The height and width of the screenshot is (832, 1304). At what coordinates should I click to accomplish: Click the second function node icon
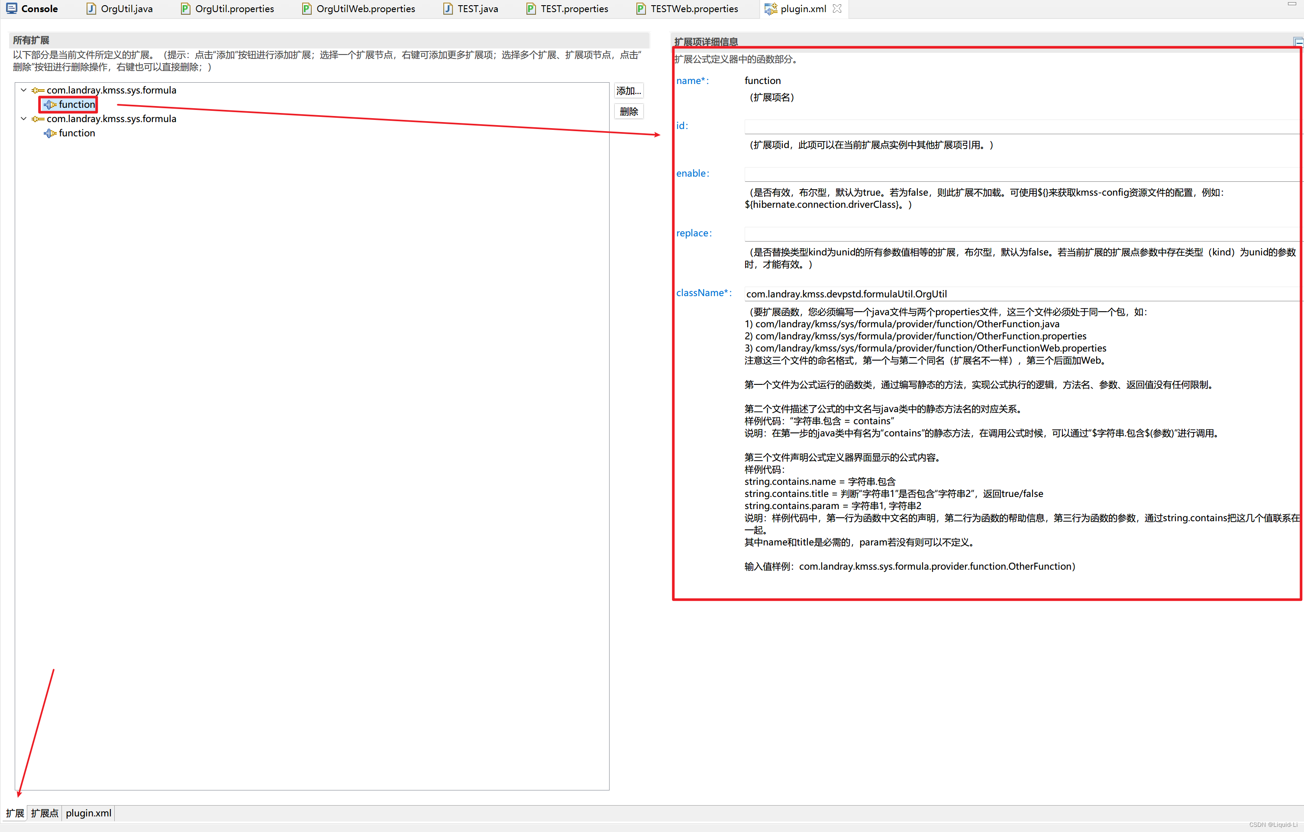50,133
